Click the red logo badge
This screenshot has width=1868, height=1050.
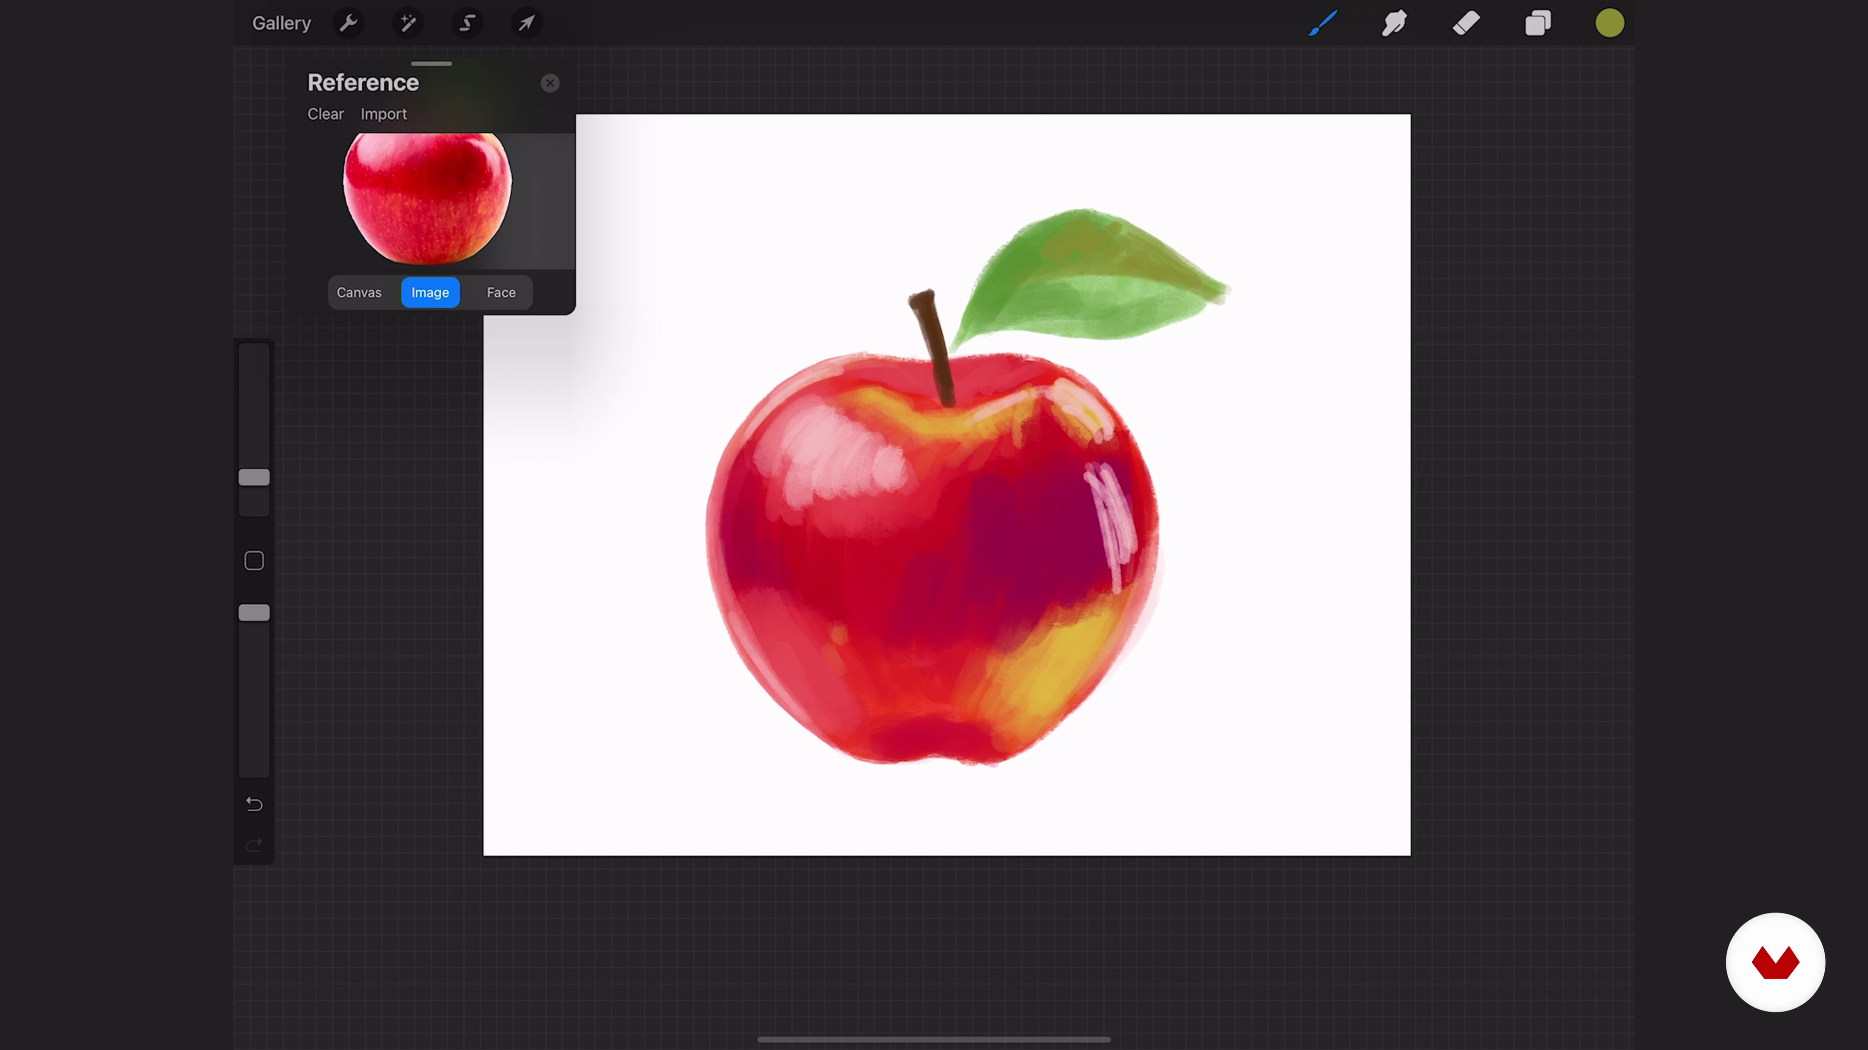(x=1775, y=962)
